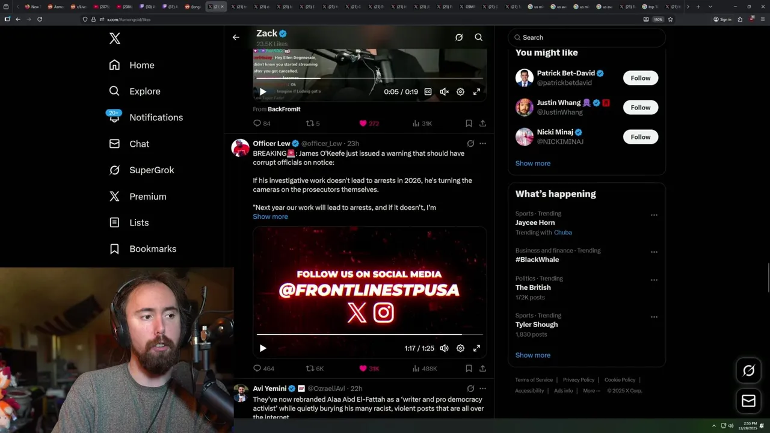This screenshot has width=770, height=433.
Task: Open Premium in the sidebar
Action: coord(138,197)
